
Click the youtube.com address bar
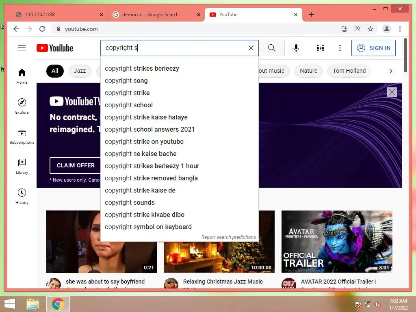point(196,29)
